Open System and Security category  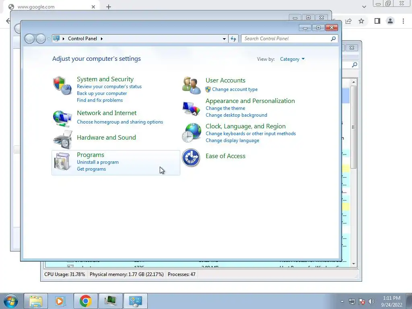(x=105, y=79)
